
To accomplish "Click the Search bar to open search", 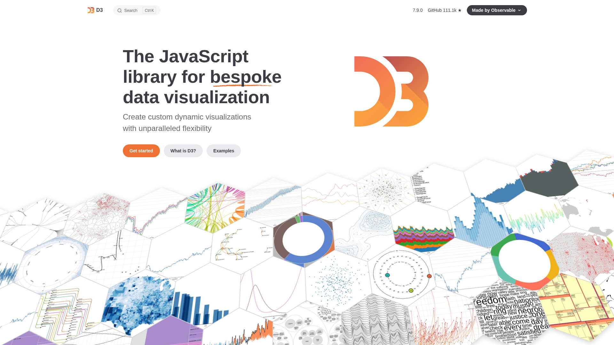I will 131,10.
